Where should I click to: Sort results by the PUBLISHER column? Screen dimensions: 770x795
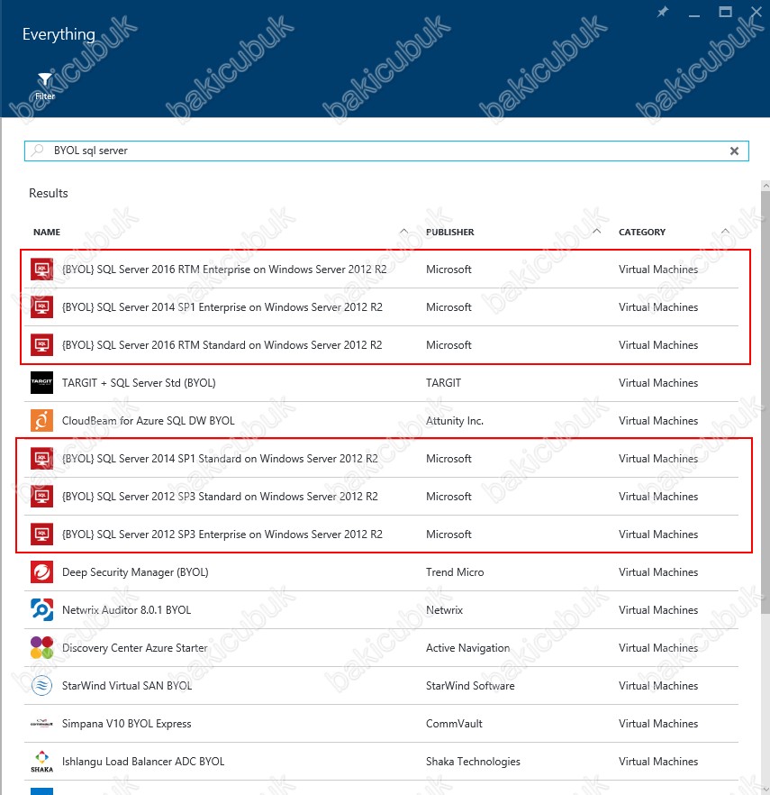tap(450, 233)
